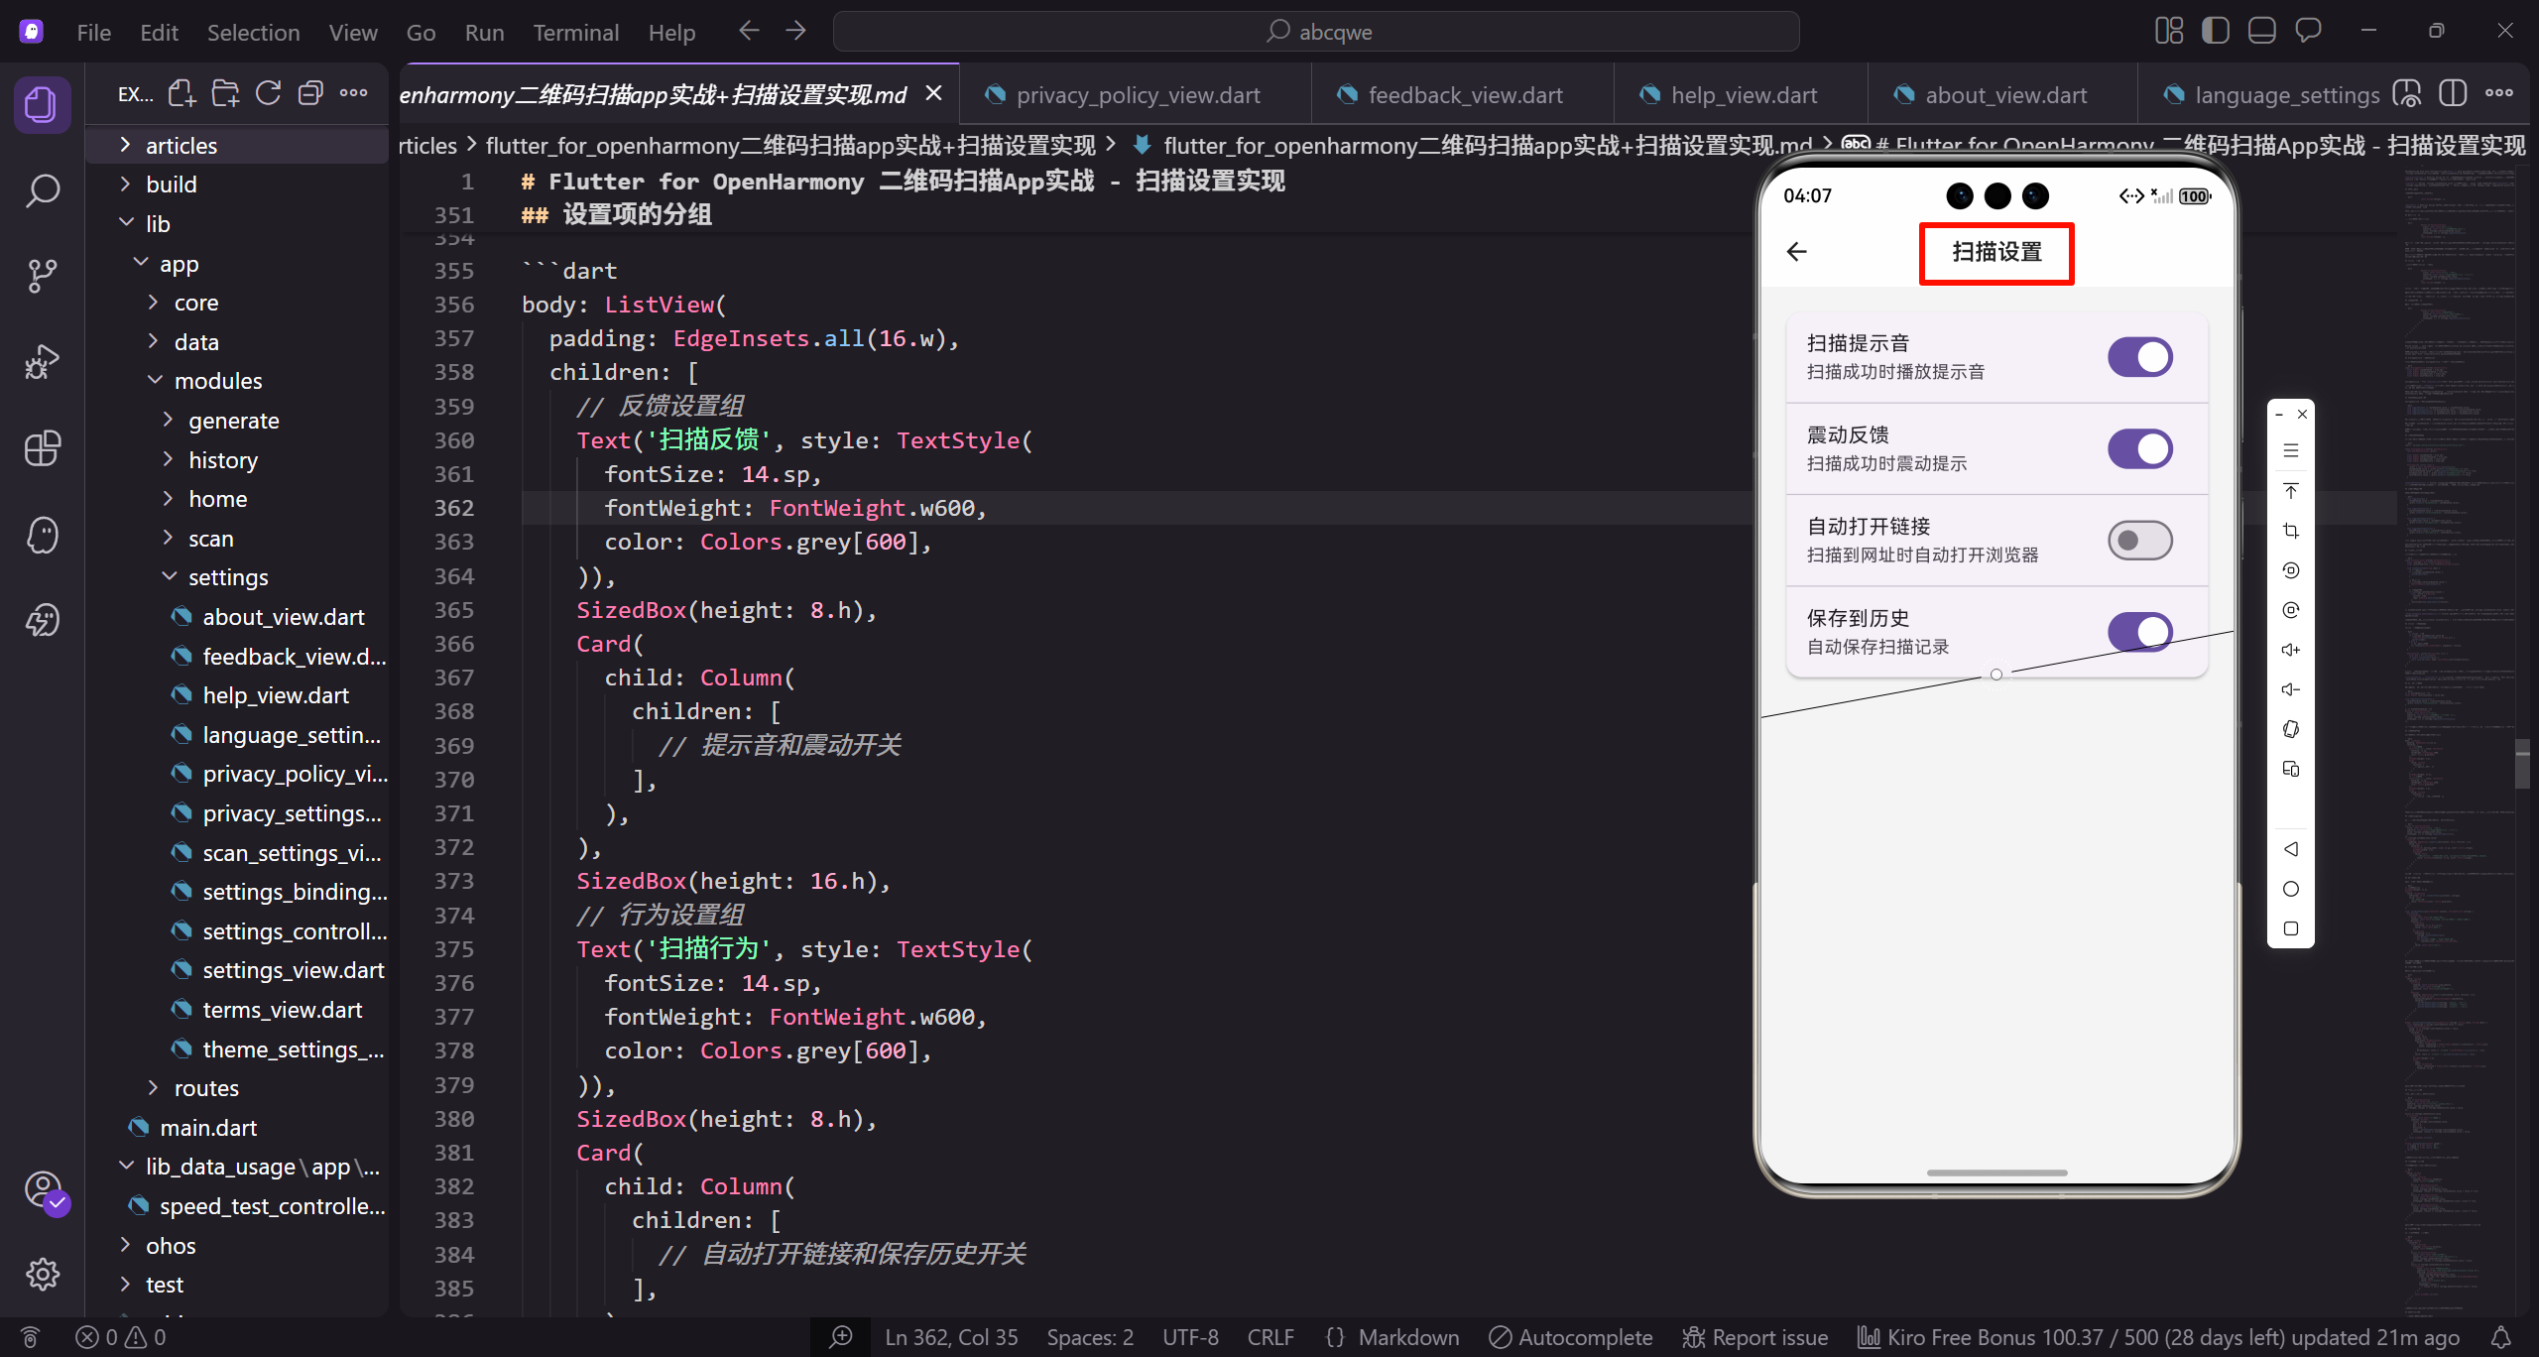Click the emulator screenshot crop icon
Viewport: 2539px width, 1357px height.
pos(2290,531)
